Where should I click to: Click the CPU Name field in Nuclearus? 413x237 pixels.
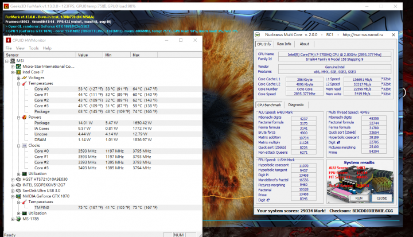[334, 55]
